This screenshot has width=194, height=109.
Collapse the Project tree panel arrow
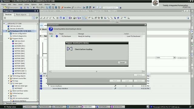(x=38, y=11)
